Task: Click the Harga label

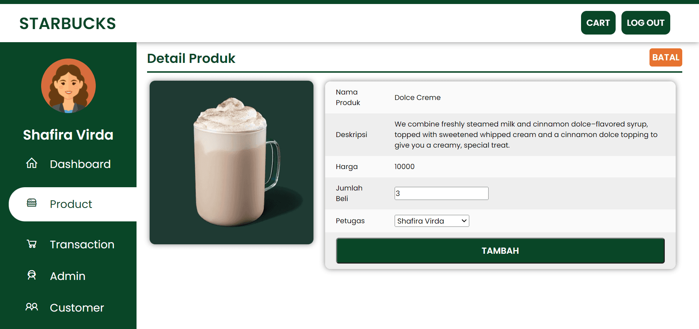Action: [347, 166]
